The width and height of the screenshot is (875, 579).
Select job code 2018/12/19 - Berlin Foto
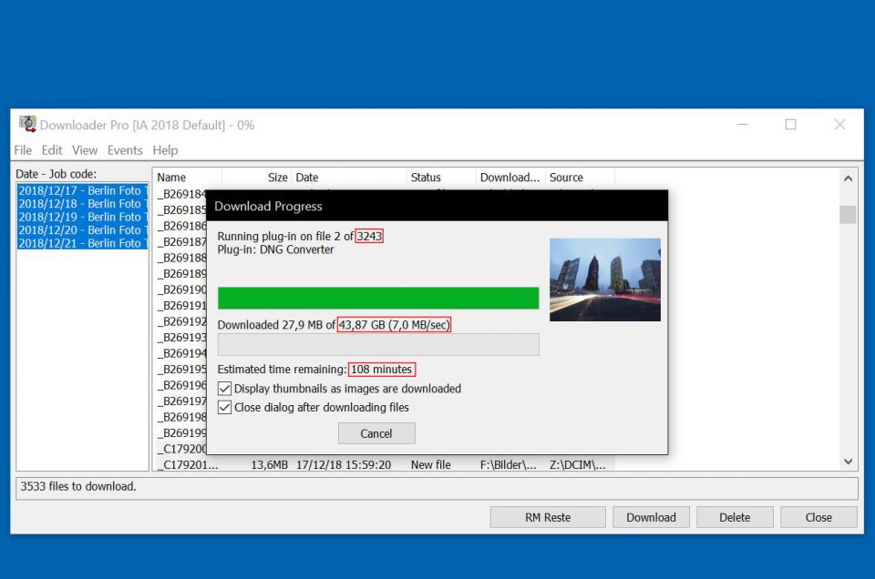(x=83, y=217)
